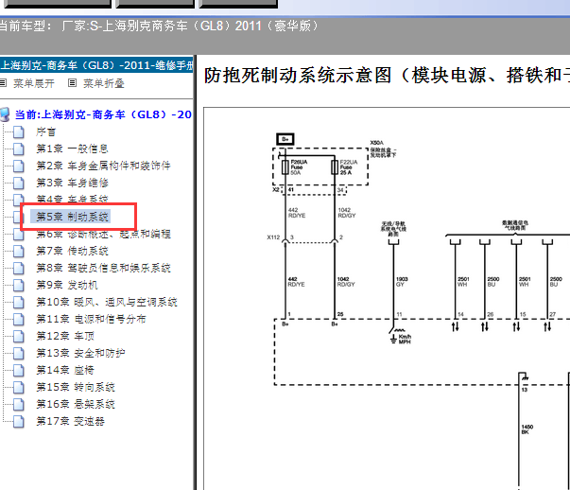
Task: Click the 菜单展开 expand-menu button
Action: [x=34, y=83]
